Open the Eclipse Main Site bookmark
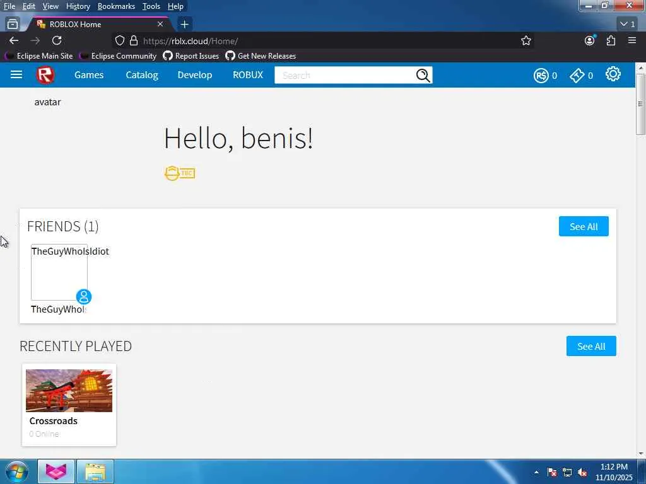The width and height of the screenshot is (646, 484). point(38,56)
